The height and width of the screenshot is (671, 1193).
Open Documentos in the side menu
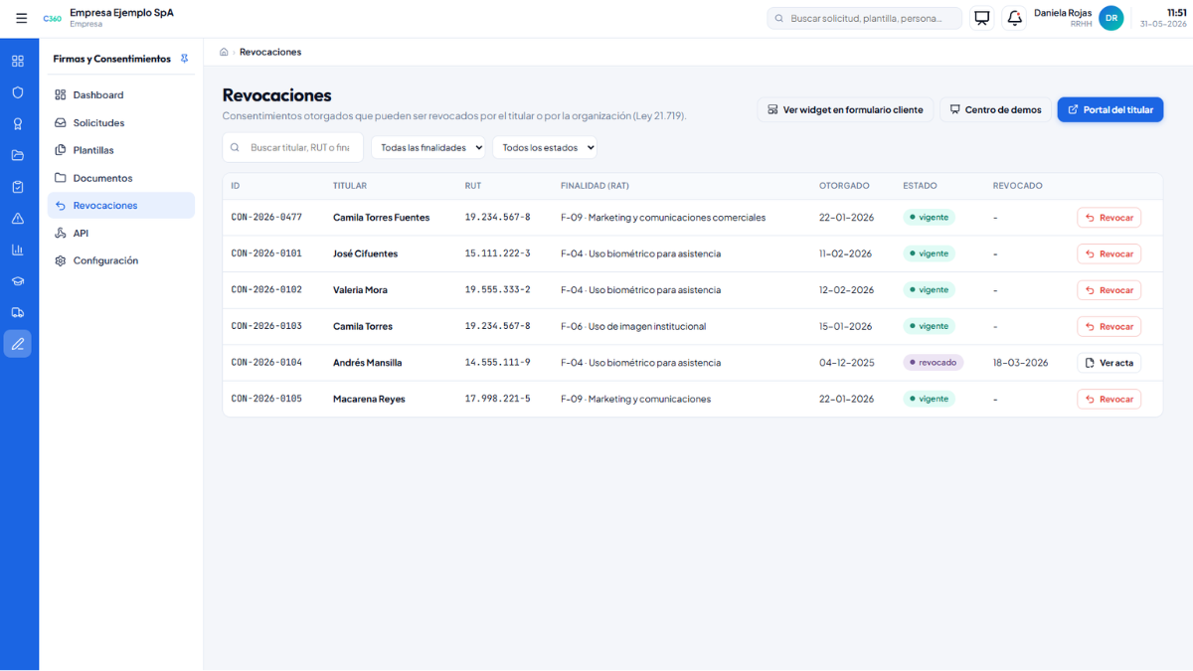point(121,178)
